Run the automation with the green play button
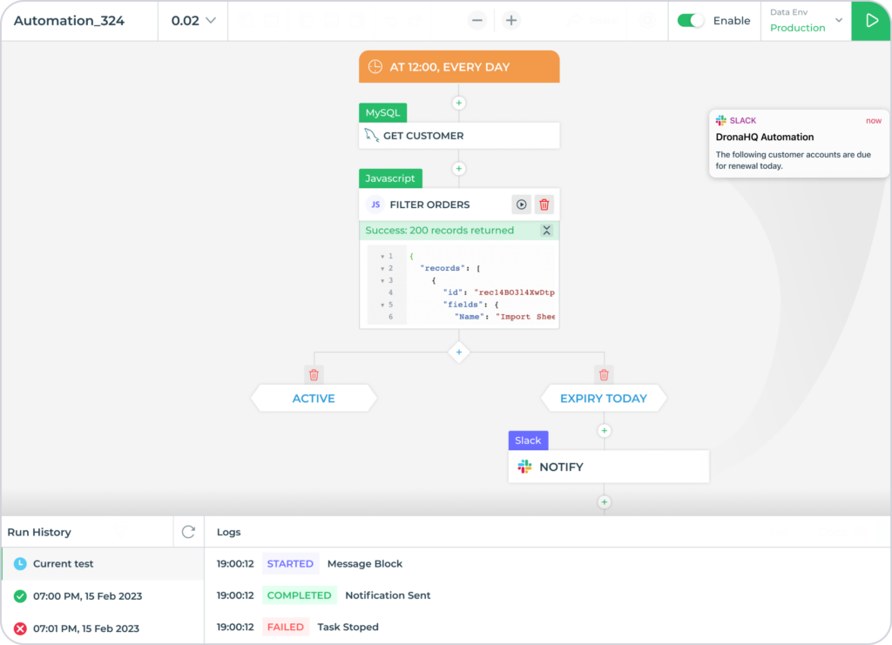The height and width of the screenshot is (645, 892). tap(871, 20)
